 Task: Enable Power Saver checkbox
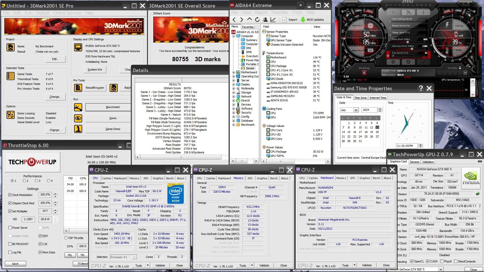10,228
